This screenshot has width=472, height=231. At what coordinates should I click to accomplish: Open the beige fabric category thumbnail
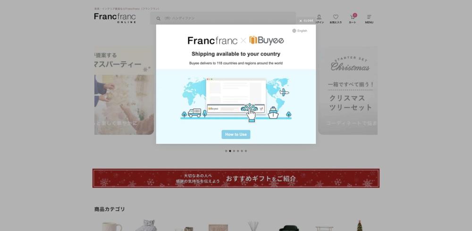tap(218, 227)
